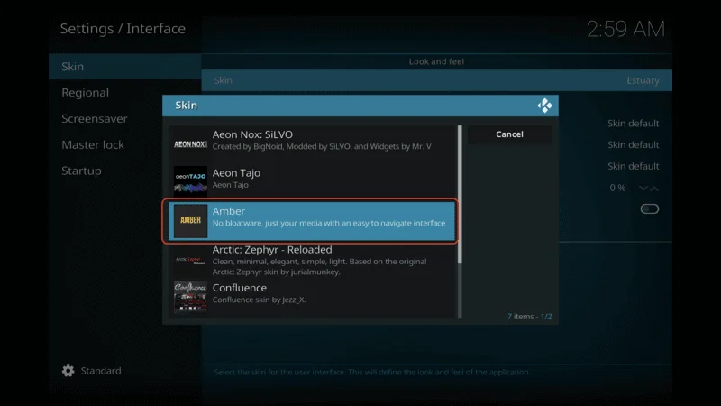Decrease the 0 % value with down arrow
This screenshot has width=721, height=406.
click(x=643, y=189)
